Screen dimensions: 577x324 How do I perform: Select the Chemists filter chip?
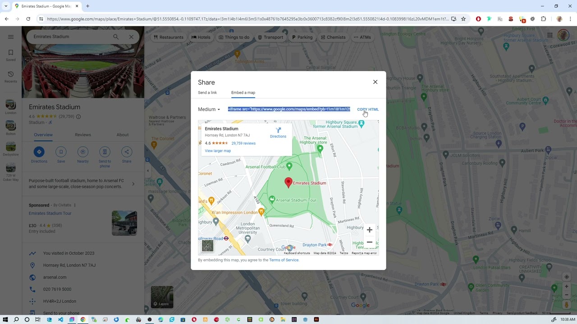pyautogui.click(x=333, y=37)
